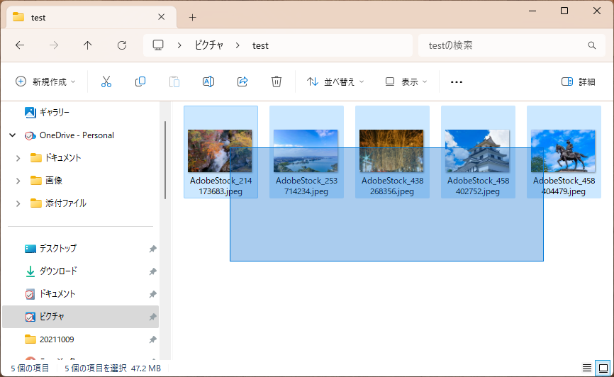Go up one folder level
The height and width of the screenshot is (377, 614).
88,45
